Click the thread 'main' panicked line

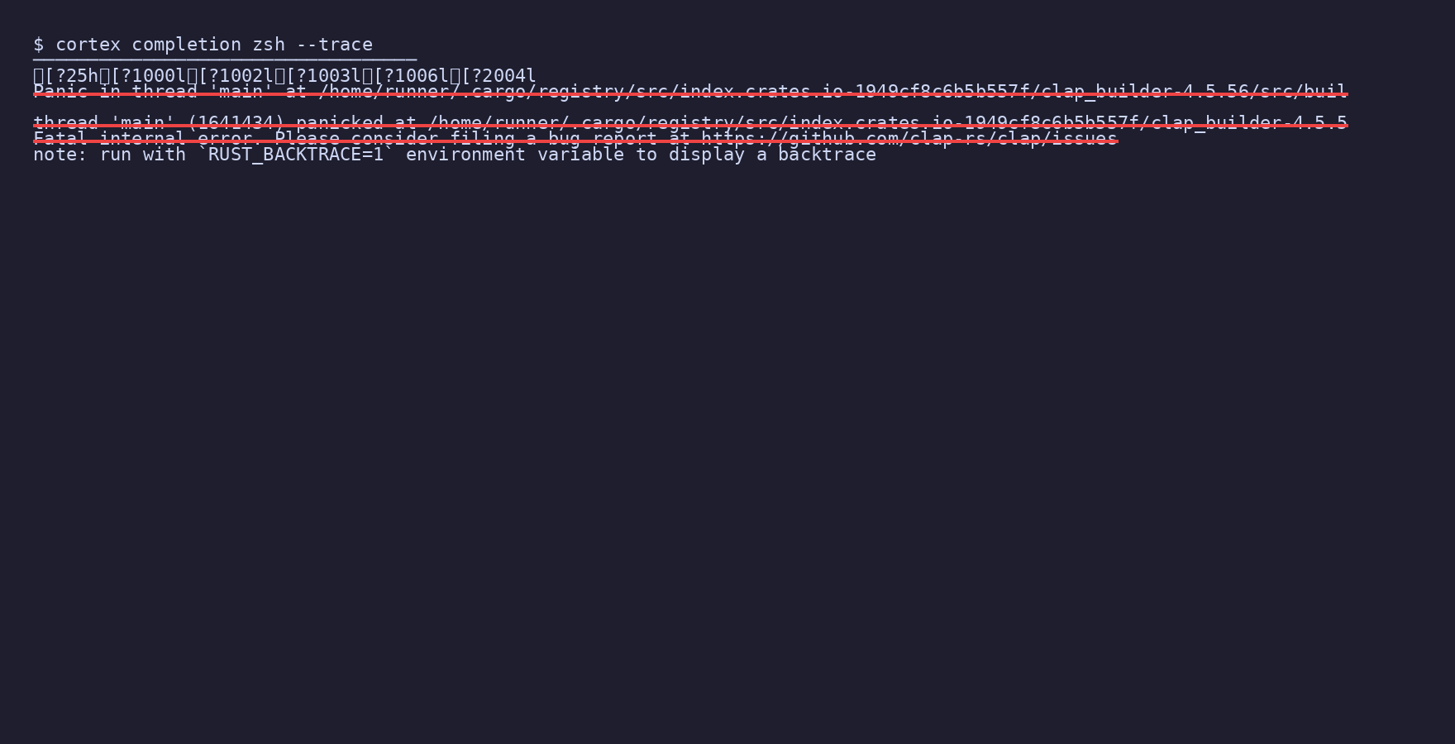coord(690,122)
